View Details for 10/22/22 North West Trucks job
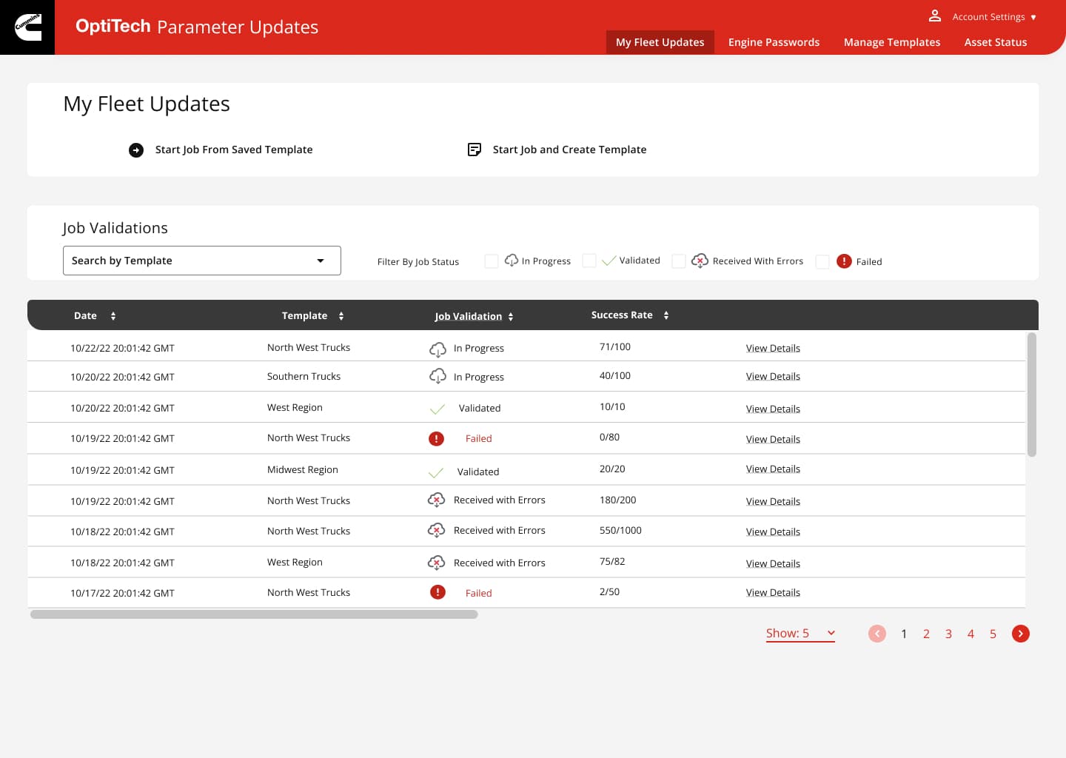 [773, 349]
